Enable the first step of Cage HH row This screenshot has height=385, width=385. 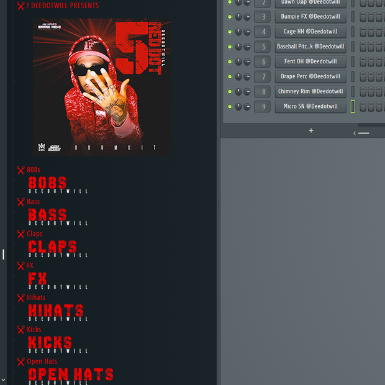point(363,32)
